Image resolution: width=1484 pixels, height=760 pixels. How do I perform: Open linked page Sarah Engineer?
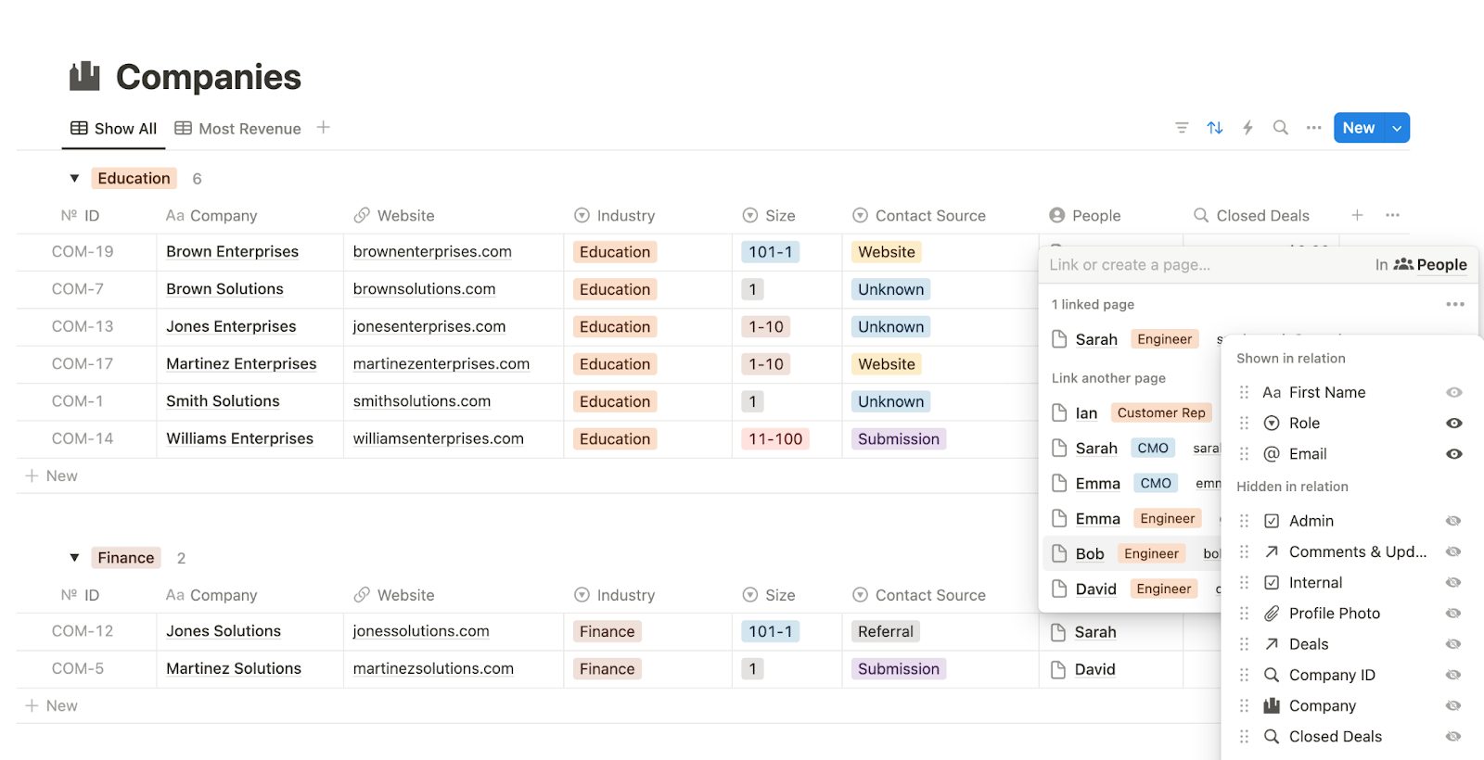point(1132,339)
